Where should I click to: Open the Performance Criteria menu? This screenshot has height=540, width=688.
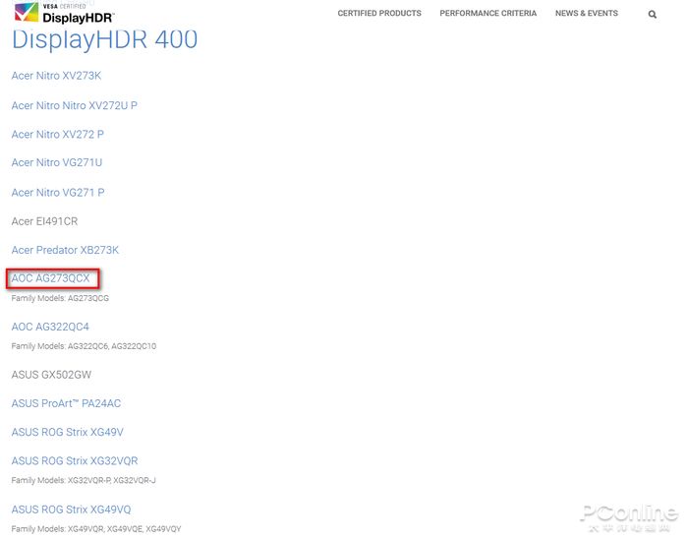(x=487, y=13)
